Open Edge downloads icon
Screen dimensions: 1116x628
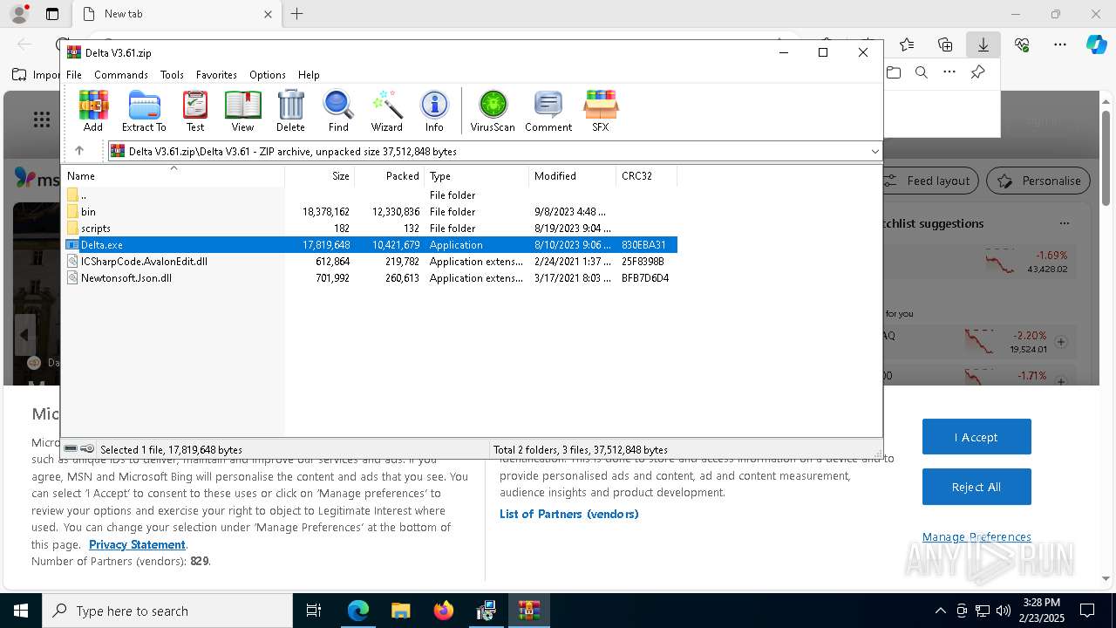(x=983, y=44)
